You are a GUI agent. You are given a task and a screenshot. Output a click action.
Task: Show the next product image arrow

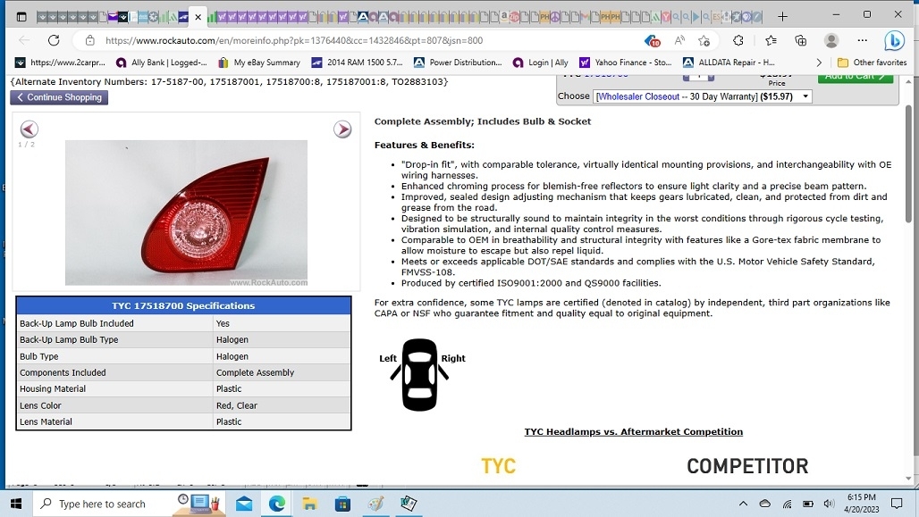(x=342, y=129)
